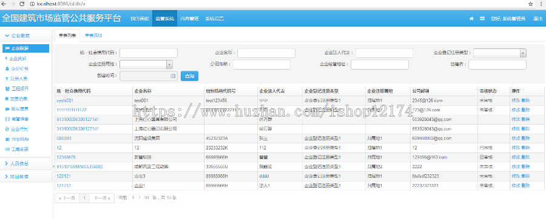Click 删除 in the 122121 row
This screenshot has width=546, height=219.
[525, 176]
